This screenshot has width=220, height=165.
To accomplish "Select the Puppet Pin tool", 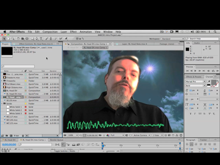I will point(66,38).
